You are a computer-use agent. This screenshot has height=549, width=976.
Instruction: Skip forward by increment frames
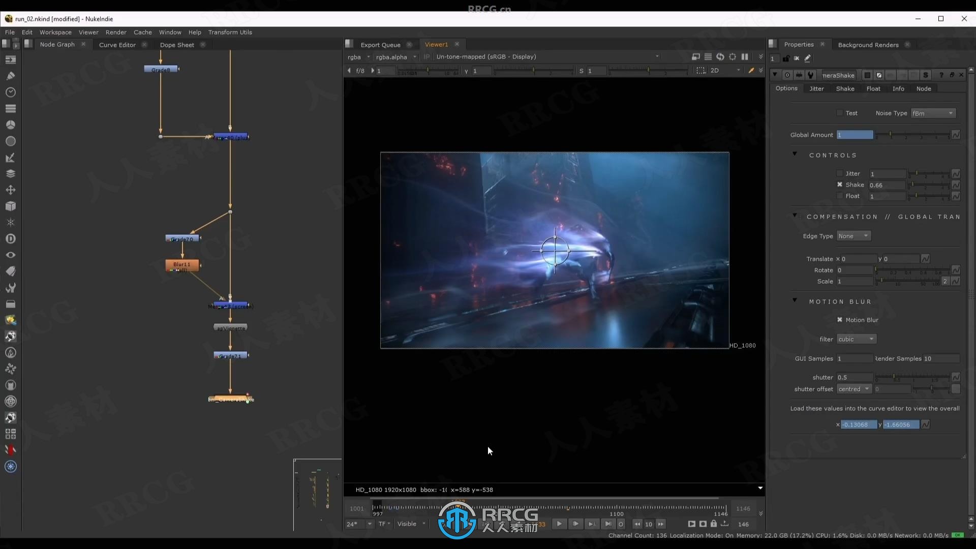[660, 524]
